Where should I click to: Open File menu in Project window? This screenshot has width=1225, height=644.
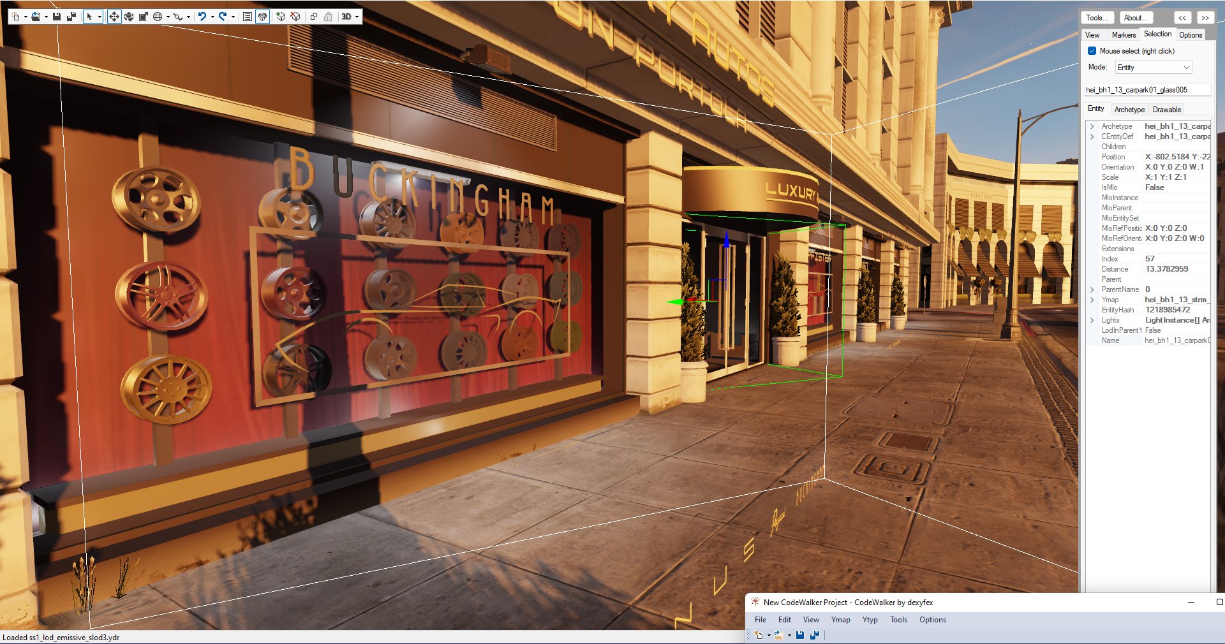761,620
